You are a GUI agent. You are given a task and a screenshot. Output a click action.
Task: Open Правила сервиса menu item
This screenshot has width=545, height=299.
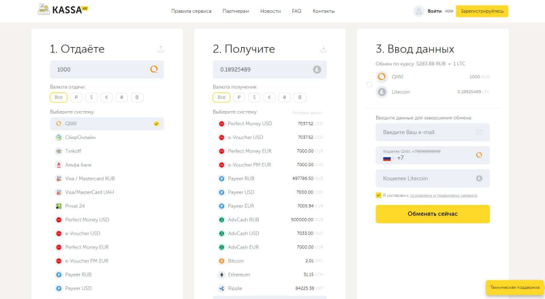191,11
